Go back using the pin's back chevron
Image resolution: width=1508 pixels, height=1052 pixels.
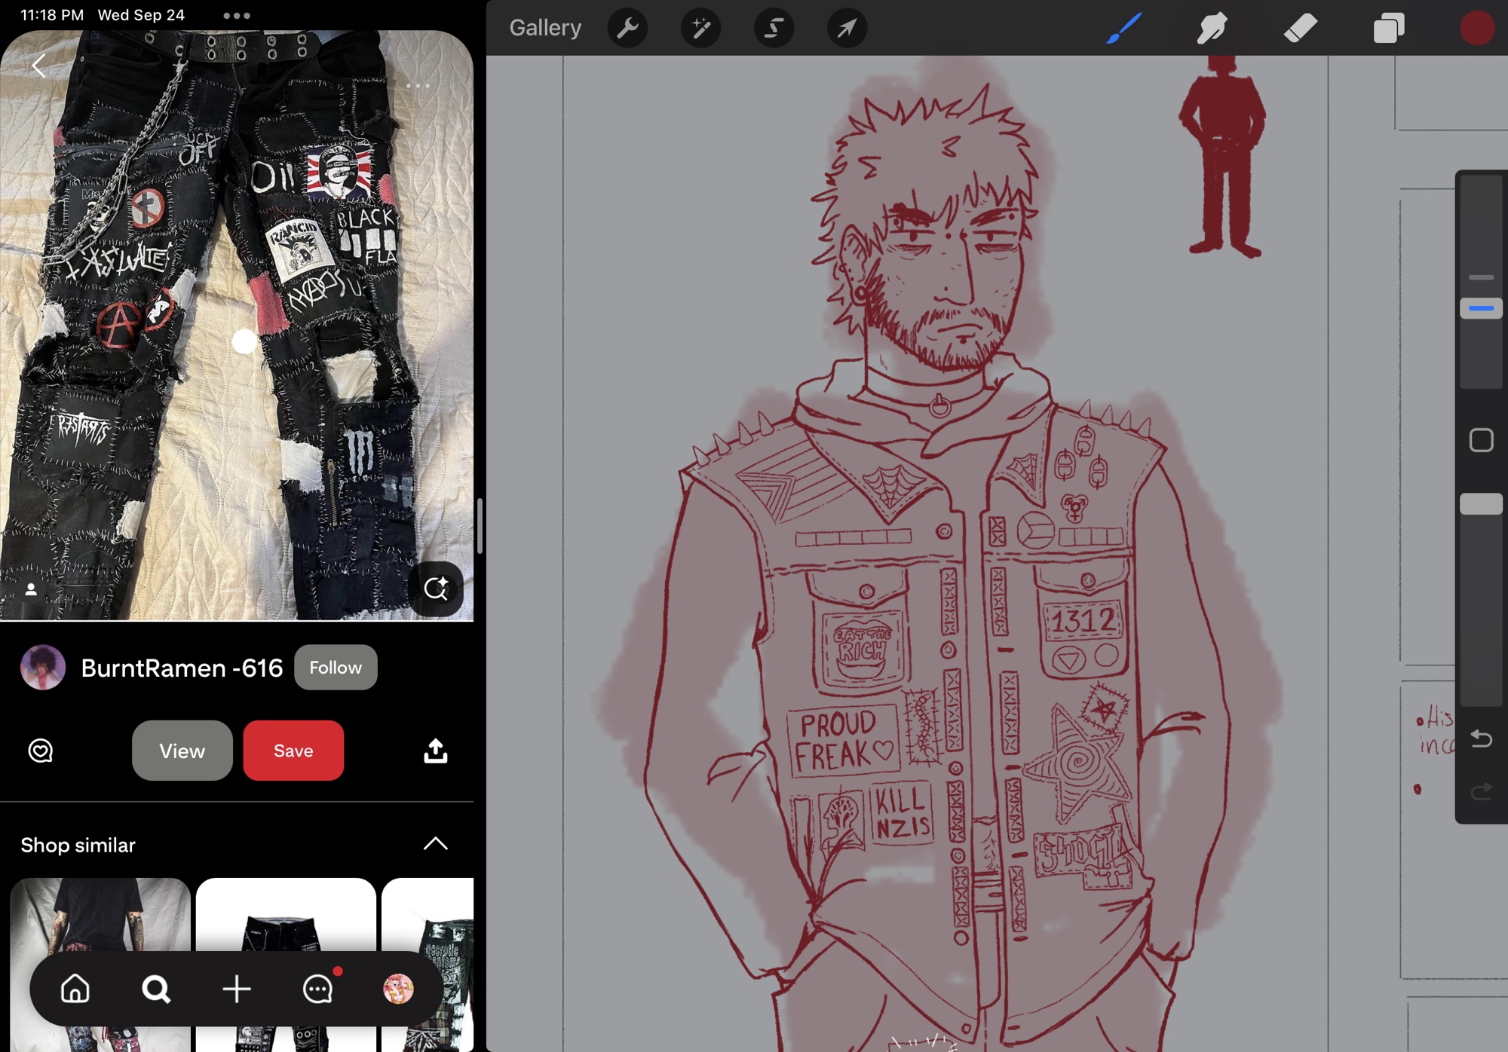[x=39, y=66]
